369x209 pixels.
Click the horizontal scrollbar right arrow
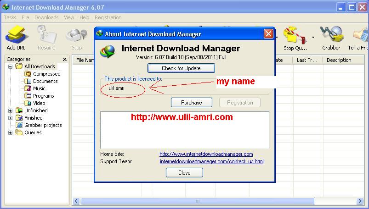click(360, 201)
